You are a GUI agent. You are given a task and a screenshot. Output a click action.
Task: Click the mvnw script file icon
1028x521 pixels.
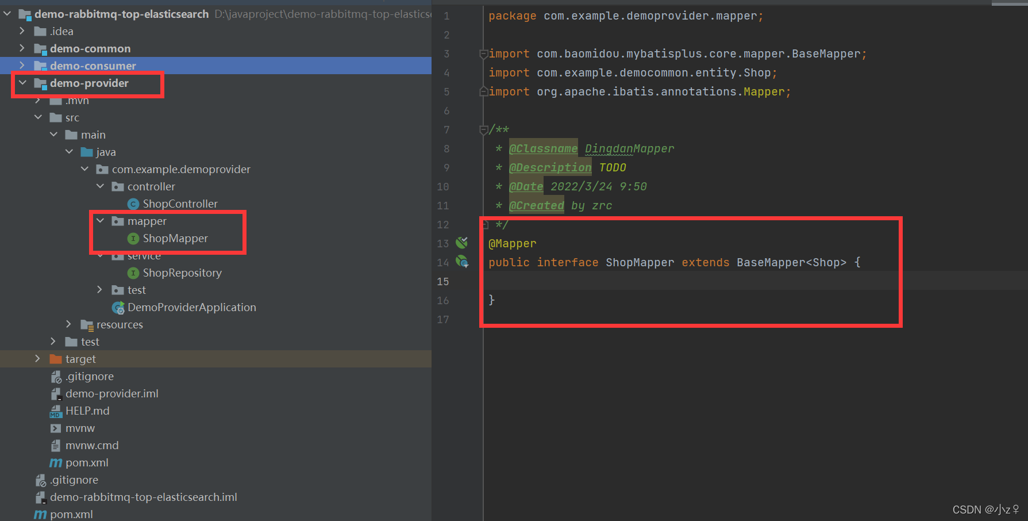(56, 428)
